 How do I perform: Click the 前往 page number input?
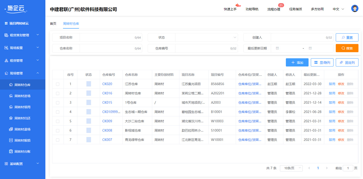point(348,168)
